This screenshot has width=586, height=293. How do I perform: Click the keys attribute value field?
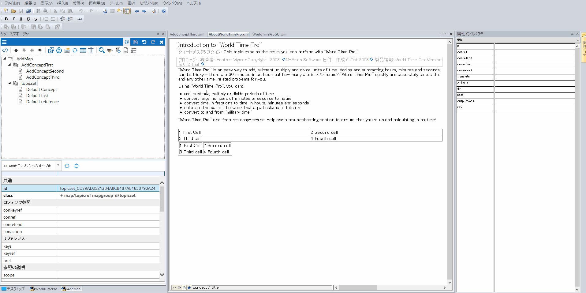[109, 246]
